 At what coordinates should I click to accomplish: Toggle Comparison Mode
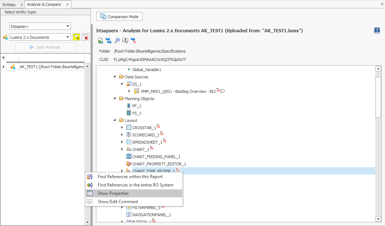pyautogui.click(x=119, y=16)
